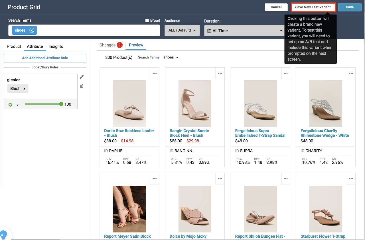Click the Bangin block heel product image

click(x=195, y=103)
